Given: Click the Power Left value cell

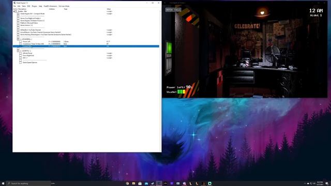Looking at the screenshot, I should coord(108,41).
